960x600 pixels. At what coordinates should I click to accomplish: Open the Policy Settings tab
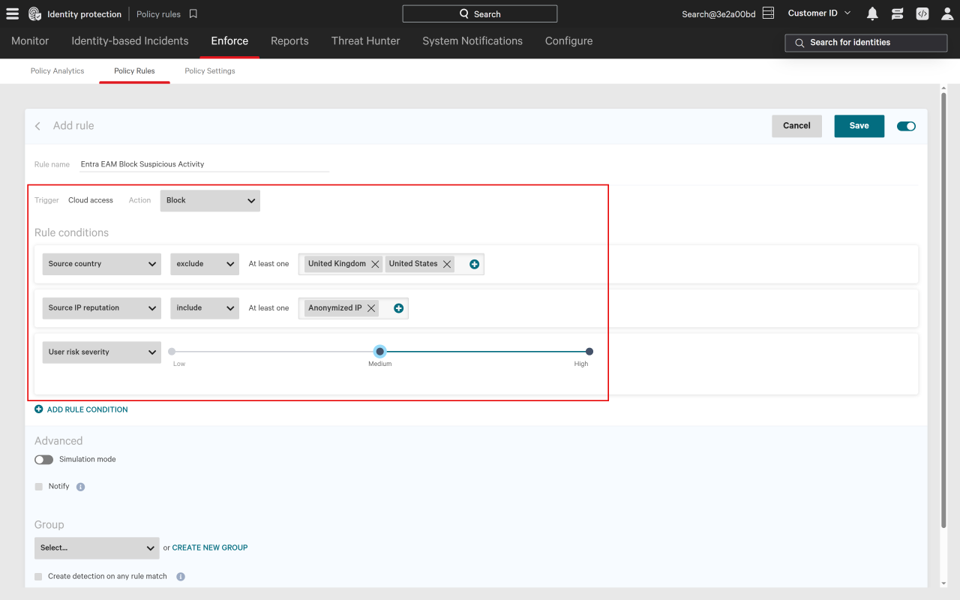click(210, 71)
